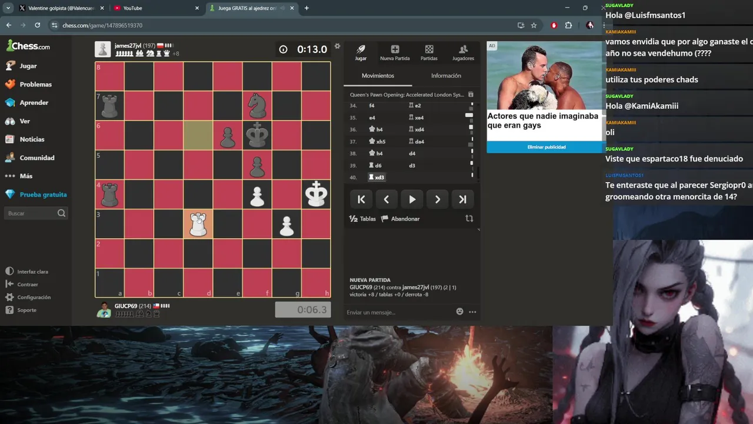Click the move list scrollbar

tap(478, 173)
